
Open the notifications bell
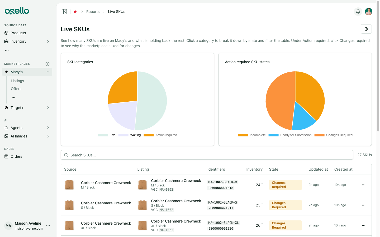pos(358,12)
